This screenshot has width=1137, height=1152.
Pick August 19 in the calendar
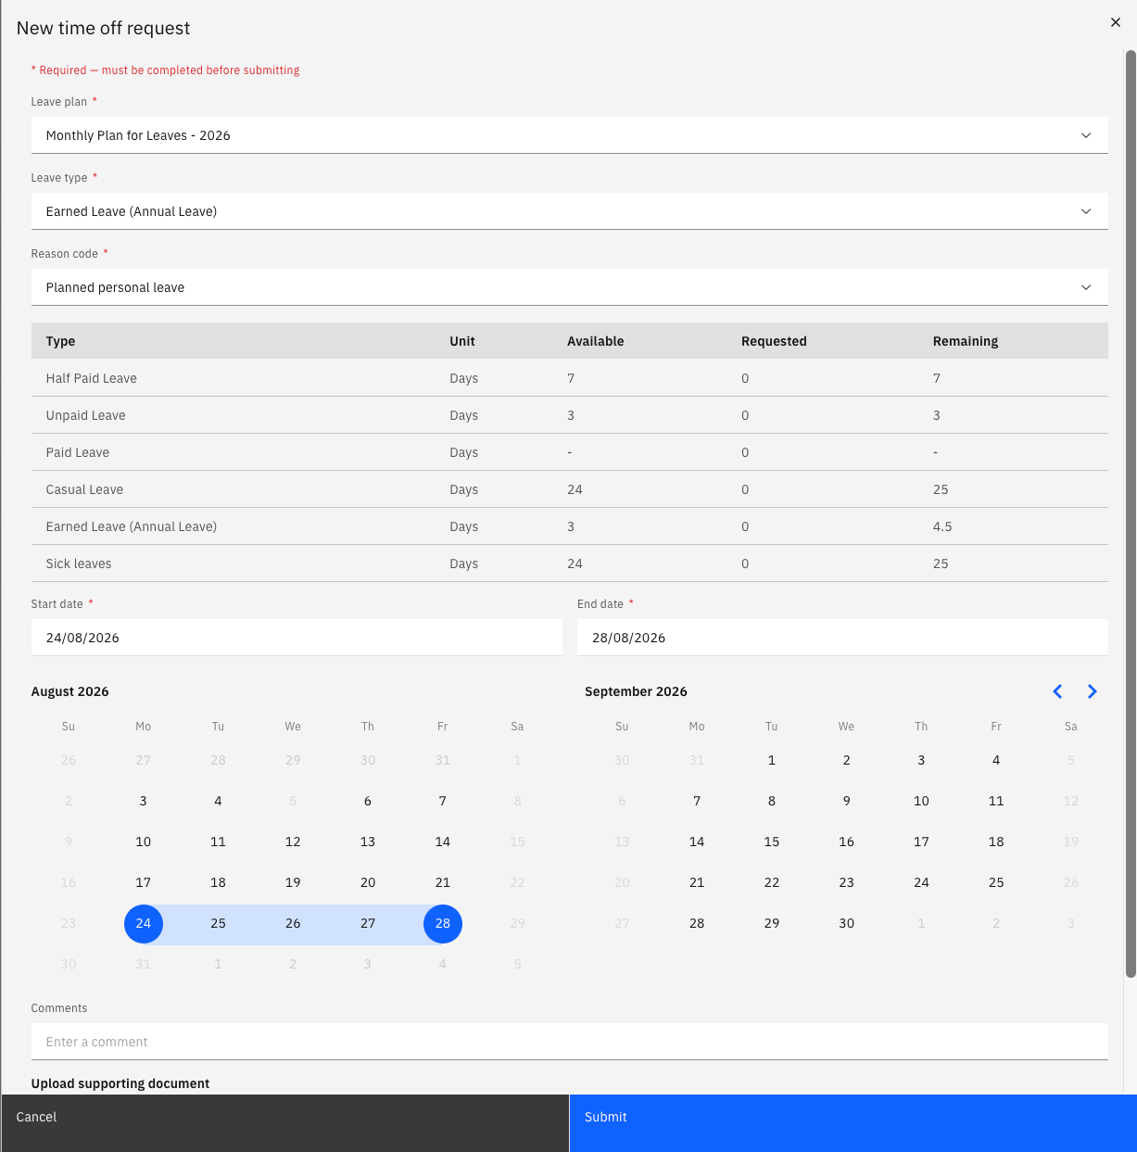click(293, 883)
